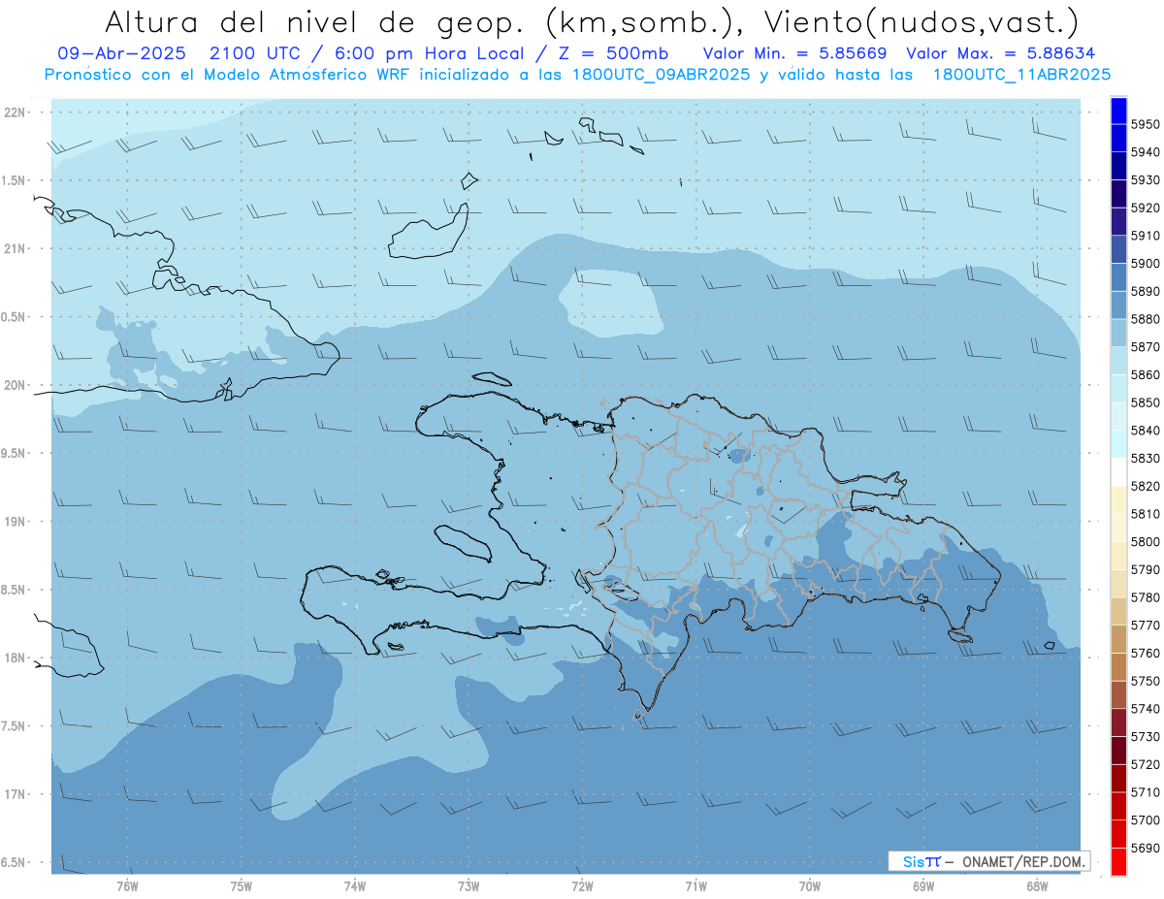Click the '76W' longitude axis label
The width and height of the screenshot is (1164, 899).
click(127, 886)
